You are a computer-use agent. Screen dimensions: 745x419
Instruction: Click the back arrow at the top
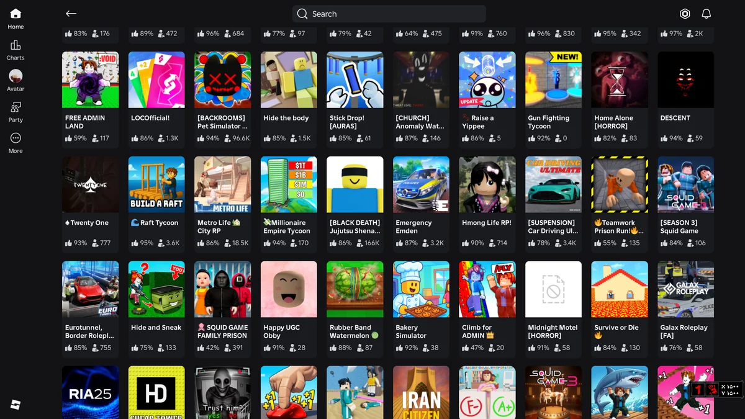71,14
